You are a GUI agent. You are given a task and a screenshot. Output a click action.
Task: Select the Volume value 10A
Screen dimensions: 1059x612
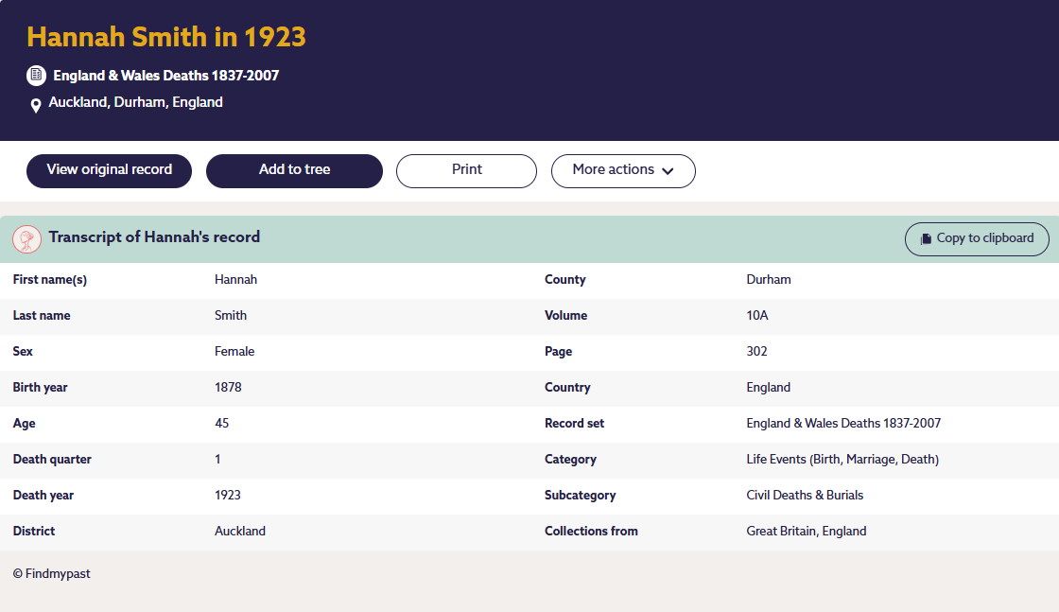coord(757,315)
